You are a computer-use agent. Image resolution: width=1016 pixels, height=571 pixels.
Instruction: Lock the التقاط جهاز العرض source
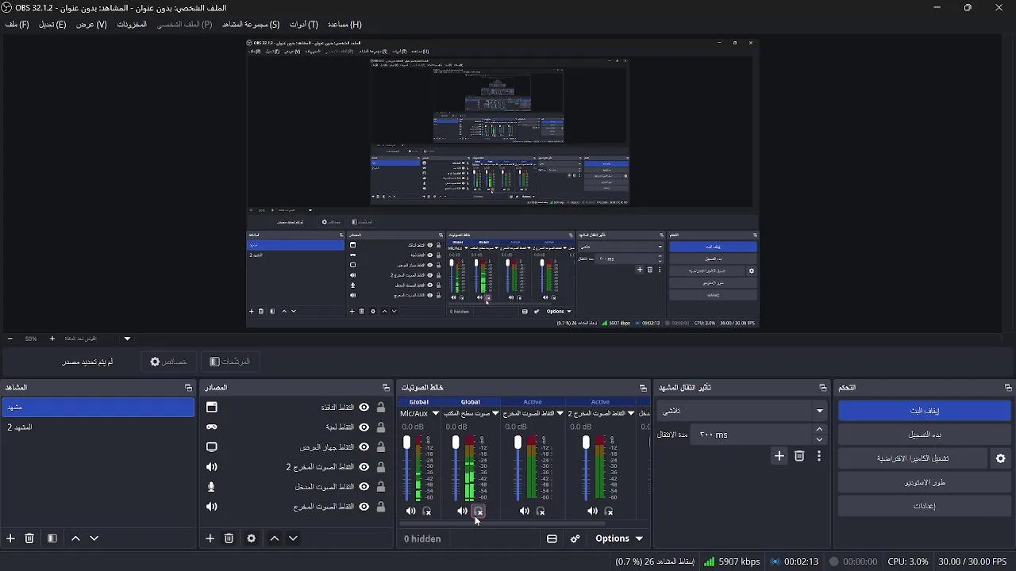point(381,446)
